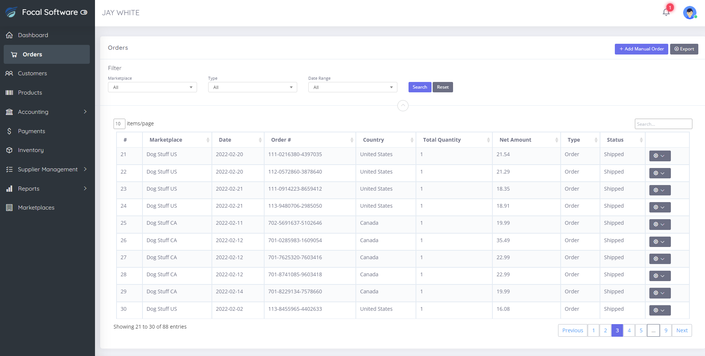The width and height of the screenshot is (705, 356).
Task: Click the Payments dollar icon
Action: [x=9, y=131]
